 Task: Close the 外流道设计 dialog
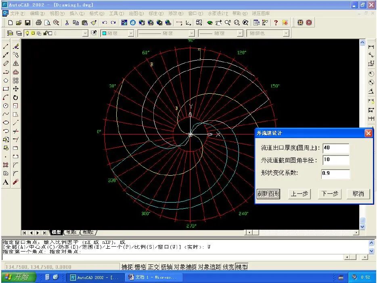[369, 133]
